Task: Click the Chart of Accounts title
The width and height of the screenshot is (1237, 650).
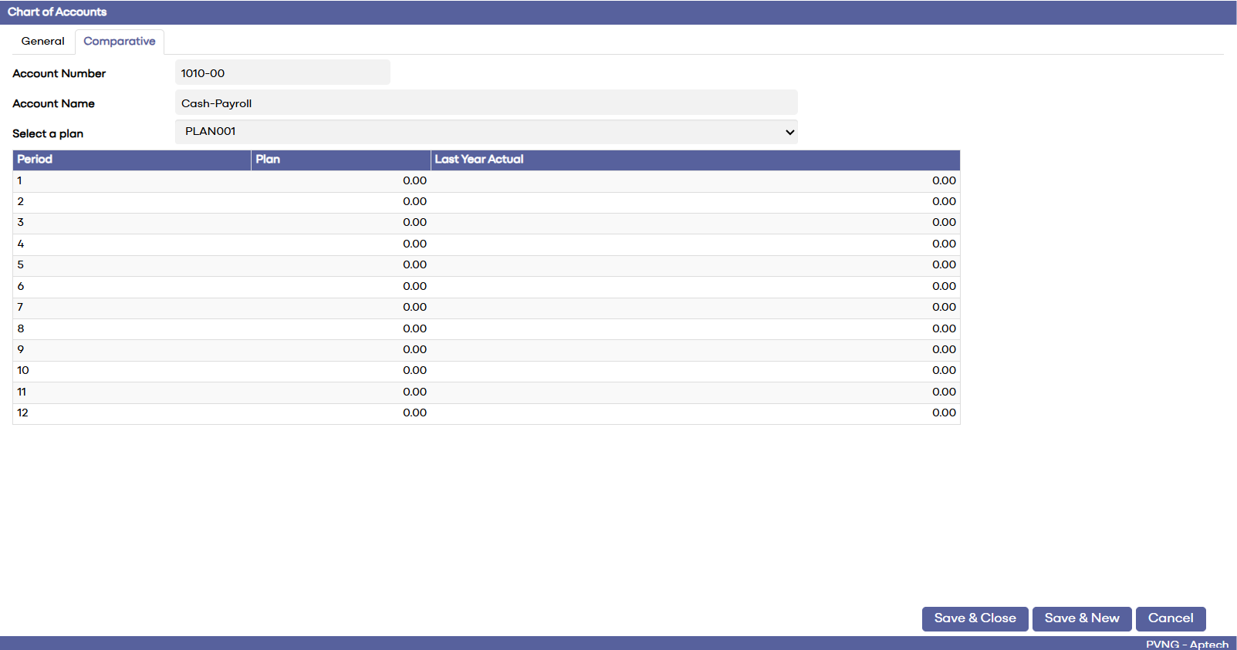Action: click(57, 12)
